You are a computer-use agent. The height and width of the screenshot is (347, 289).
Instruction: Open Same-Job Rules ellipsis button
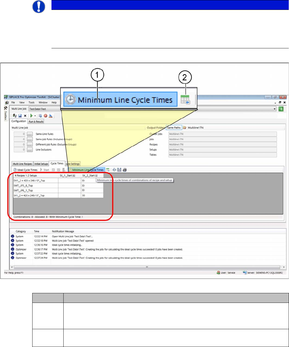pyautogui.click(x=30, y=139)
